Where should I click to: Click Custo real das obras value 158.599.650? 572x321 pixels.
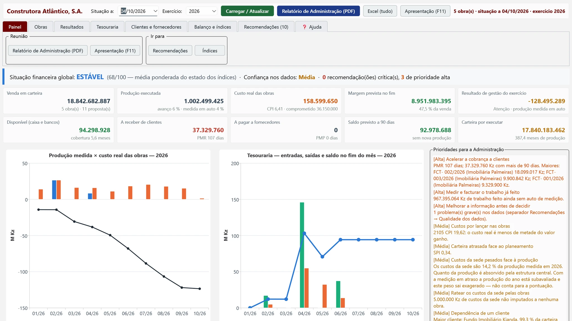pyautogui.click(x=320, y=101)
